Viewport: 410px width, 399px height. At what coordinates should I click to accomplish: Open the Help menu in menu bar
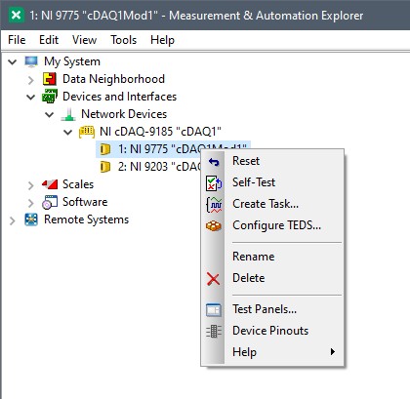pyautogui.click(x=162, y=40)
